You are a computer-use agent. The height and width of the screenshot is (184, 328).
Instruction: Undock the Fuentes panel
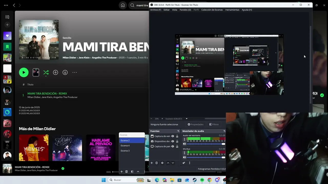178,131
